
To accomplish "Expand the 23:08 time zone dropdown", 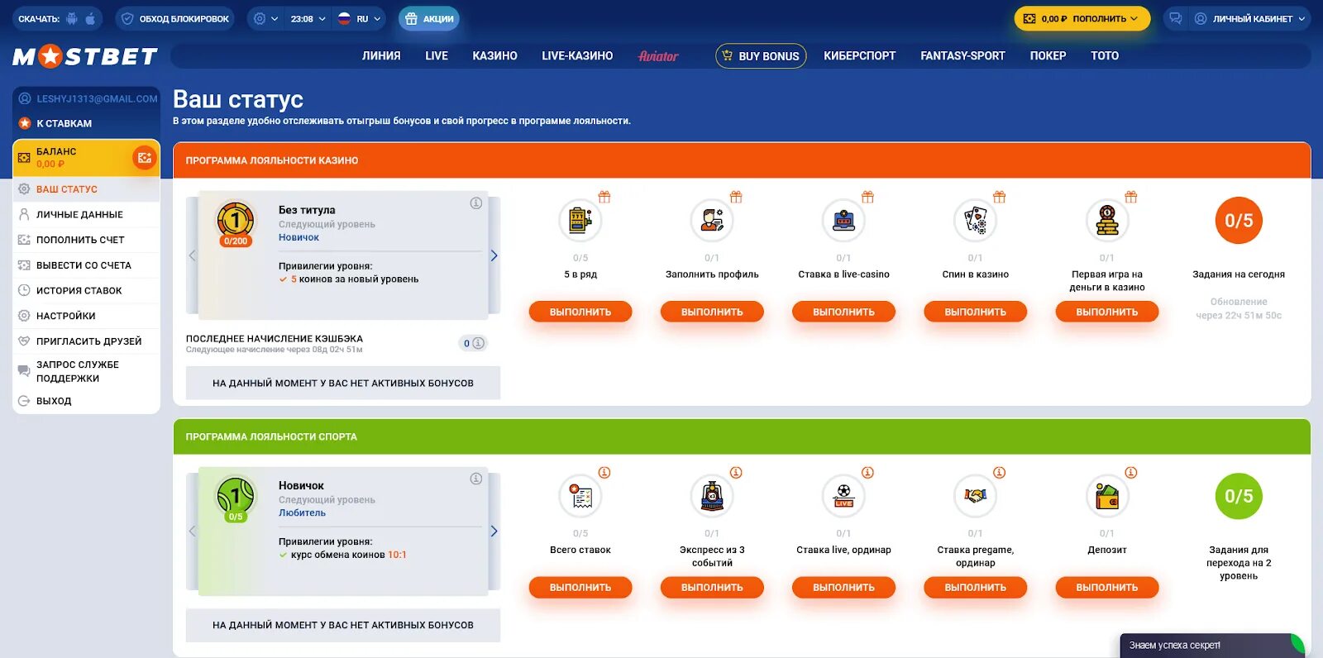I will click(x=308, y=18).
